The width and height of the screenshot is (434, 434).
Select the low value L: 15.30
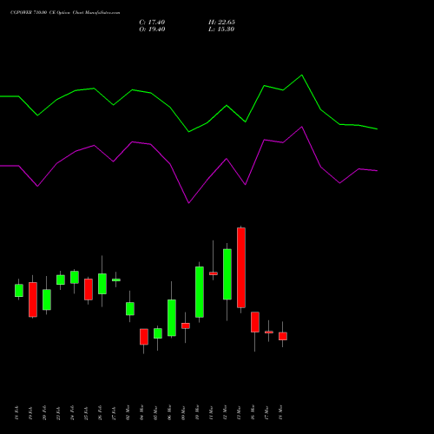click(221, 30)
